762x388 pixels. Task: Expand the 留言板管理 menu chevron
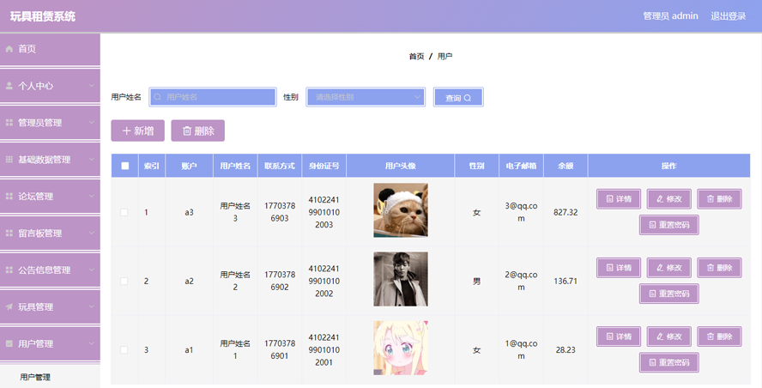[91, 233]
